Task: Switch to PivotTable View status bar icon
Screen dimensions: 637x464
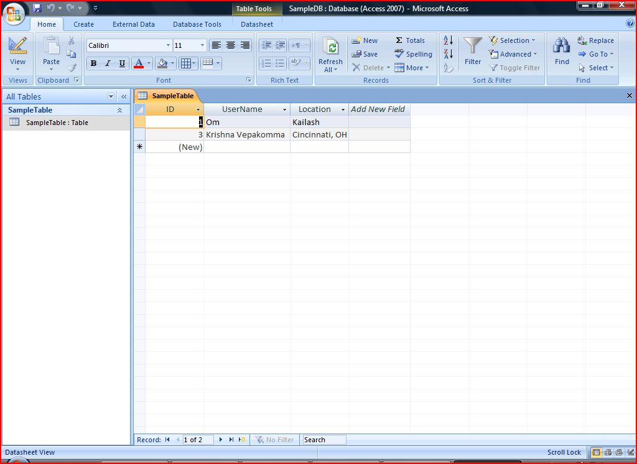Action: click(608, 452)
